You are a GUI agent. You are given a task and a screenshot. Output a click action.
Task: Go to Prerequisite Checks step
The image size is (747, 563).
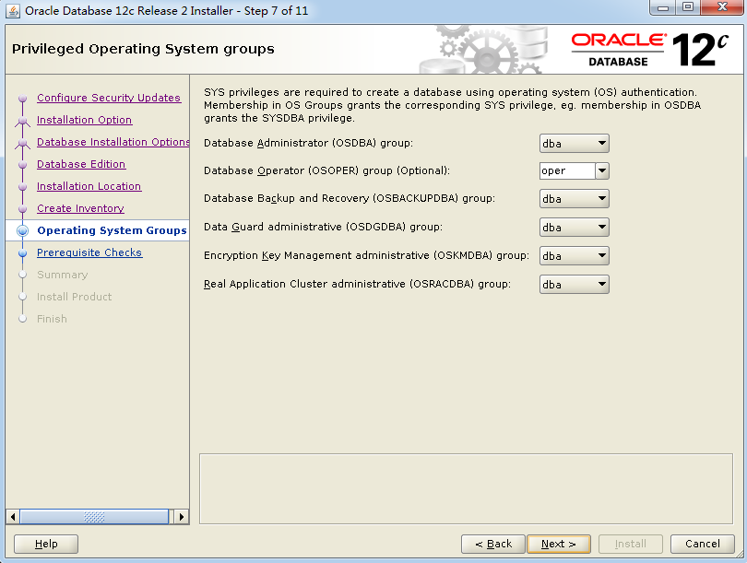point(89,252)
